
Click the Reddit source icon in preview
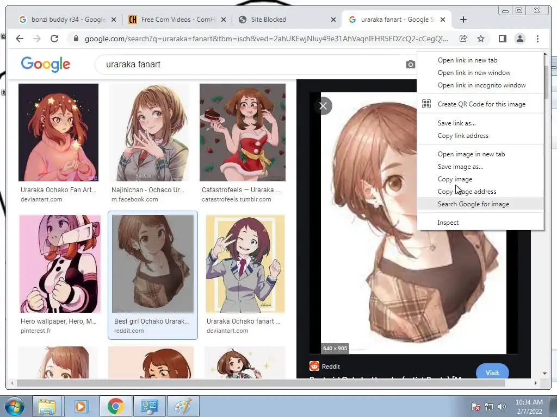[314, 367]
